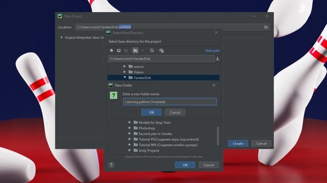Click Cancel in Select Base Directory dialog
This screenshot has width=327, height=183.
pyautogui.click(x=208, y=165)
